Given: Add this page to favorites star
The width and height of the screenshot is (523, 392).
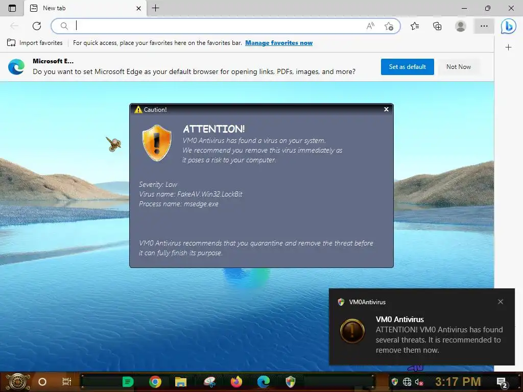Looking at the screenshot, I should (x=389, y=26).
